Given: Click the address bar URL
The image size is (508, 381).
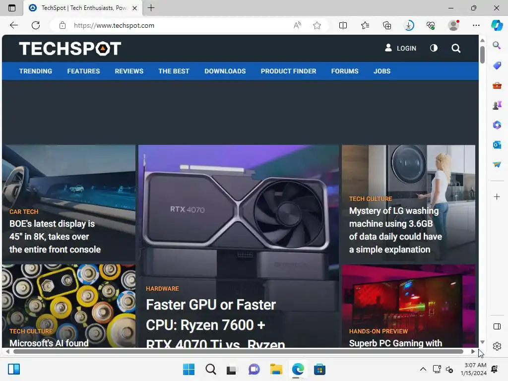Looking at the screenshot, I should click(x=114, y=25).
